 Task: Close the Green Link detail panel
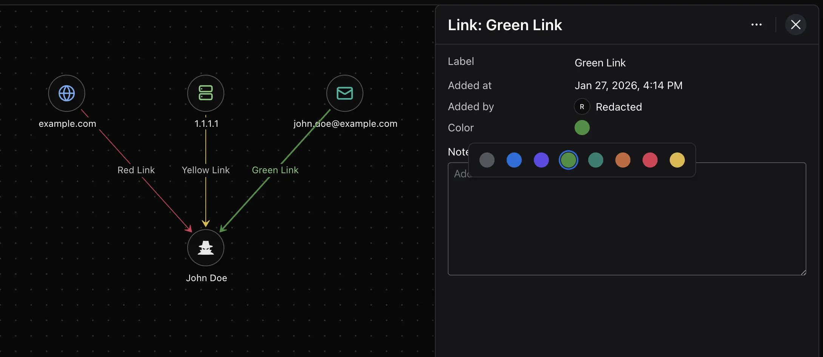click(x=795, y=24)
